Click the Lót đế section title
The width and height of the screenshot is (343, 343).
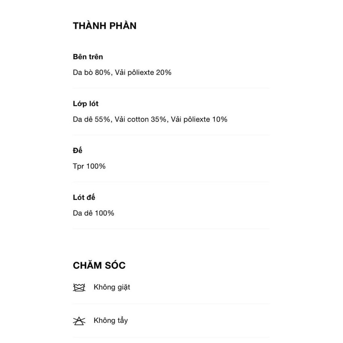point(84,197)
